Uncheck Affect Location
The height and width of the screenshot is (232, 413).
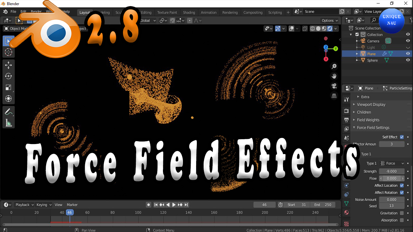402,185
